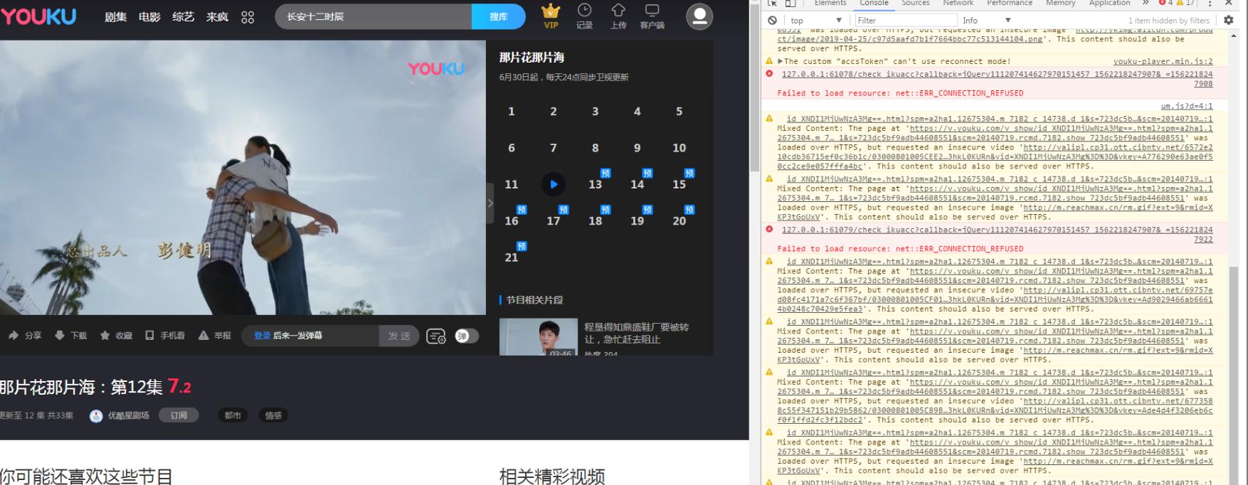The width and height of the screenshot is (1248, 485).
Task: Click the 发送 send danmaku button
Action: (x=400, y=336)
